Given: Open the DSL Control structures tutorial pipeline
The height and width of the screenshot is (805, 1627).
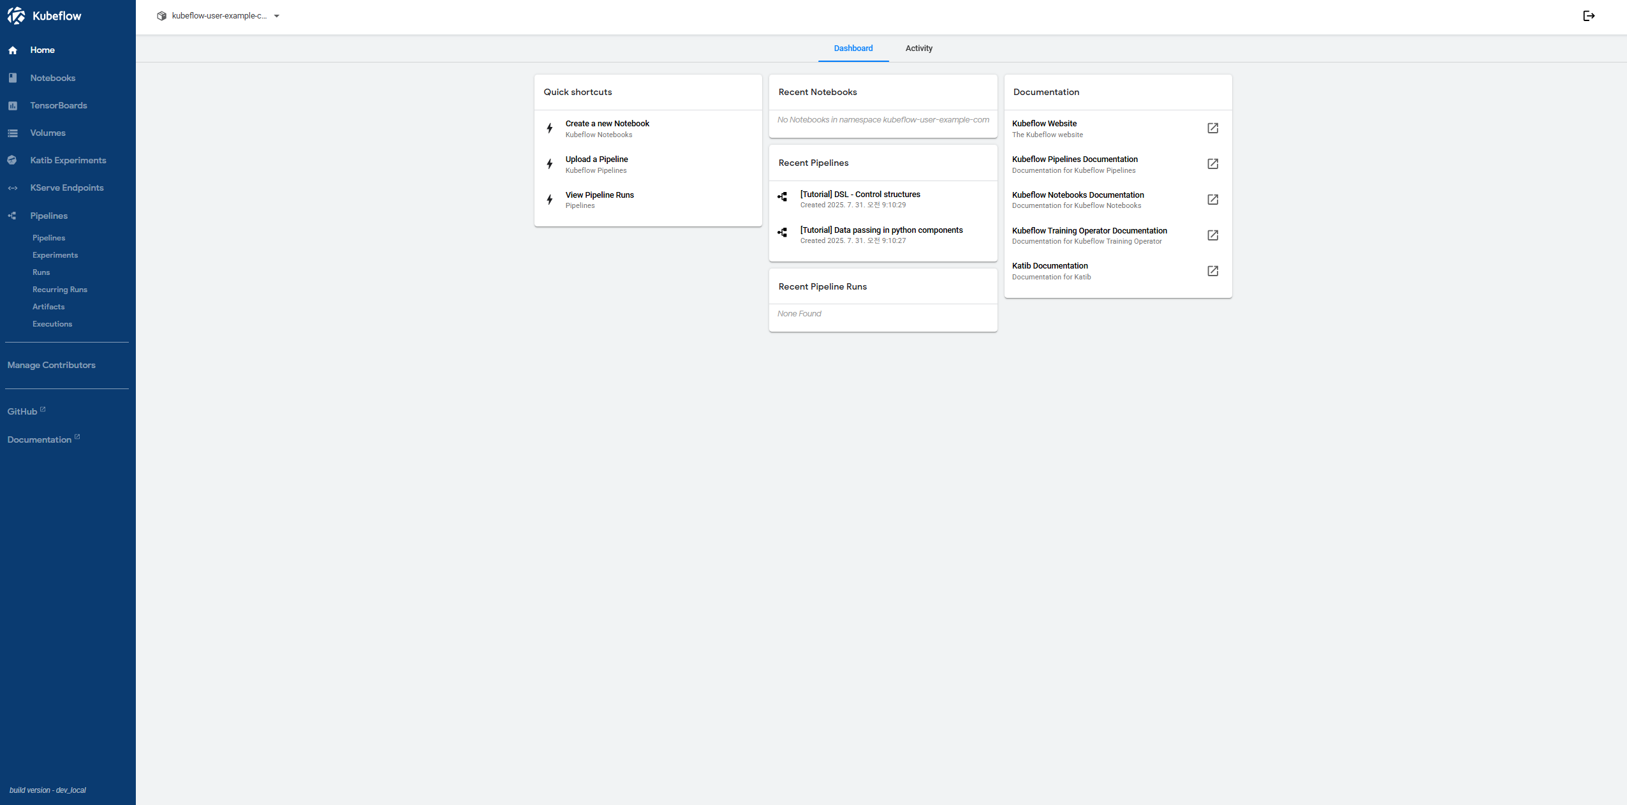Looking at the screenshot, I should pyautogui.click(x=860, y=195).
